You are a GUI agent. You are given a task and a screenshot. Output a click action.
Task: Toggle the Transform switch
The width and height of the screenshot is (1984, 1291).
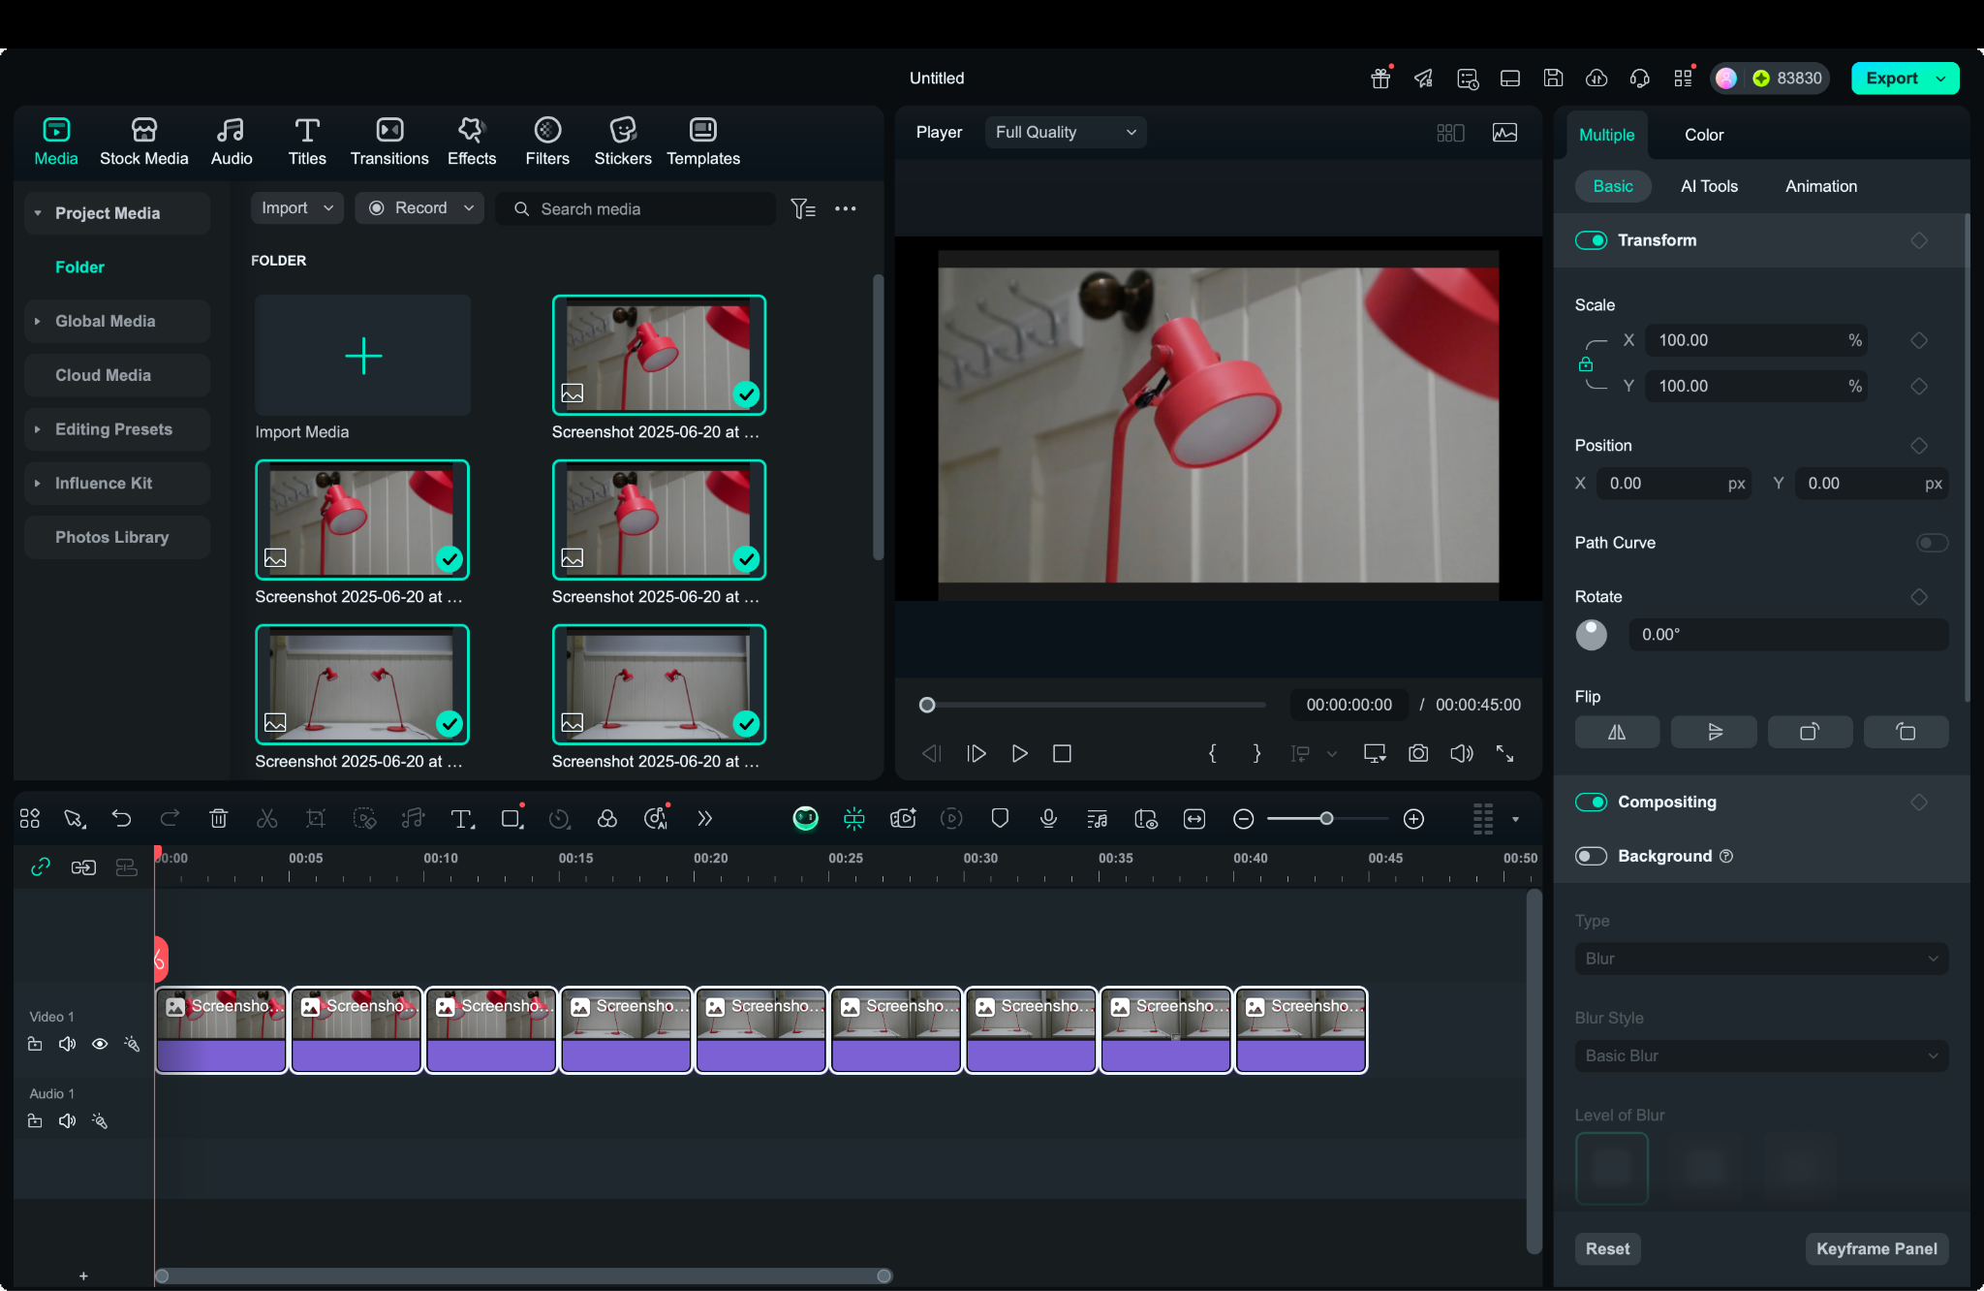[1591, 240]
